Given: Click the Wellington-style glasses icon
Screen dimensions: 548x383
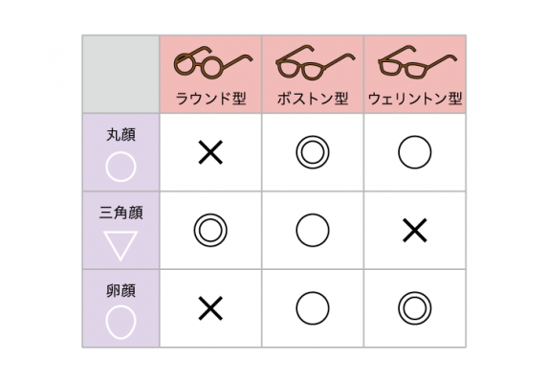Looking at the screenshot, I should pyautogui.click(x=417, y=62).
